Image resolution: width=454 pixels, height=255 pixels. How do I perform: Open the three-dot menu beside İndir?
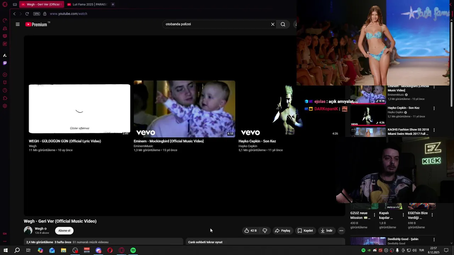[341, 231]
